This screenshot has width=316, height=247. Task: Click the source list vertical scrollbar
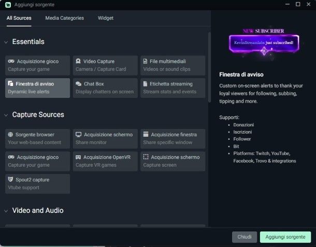point(209,67)
